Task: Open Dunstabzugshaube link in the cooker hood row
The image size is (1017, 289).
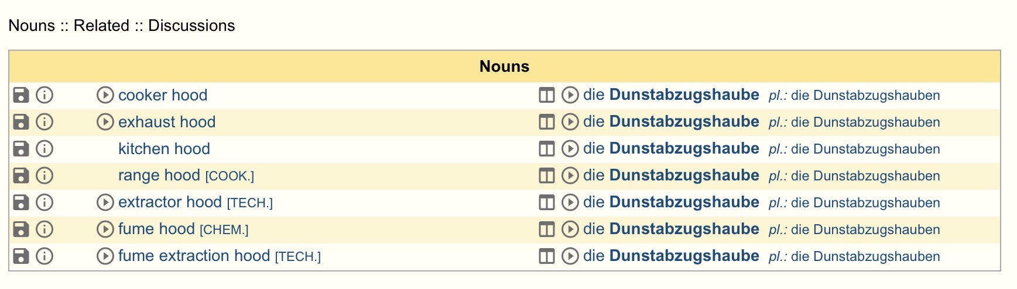Action: click(684, 95)
